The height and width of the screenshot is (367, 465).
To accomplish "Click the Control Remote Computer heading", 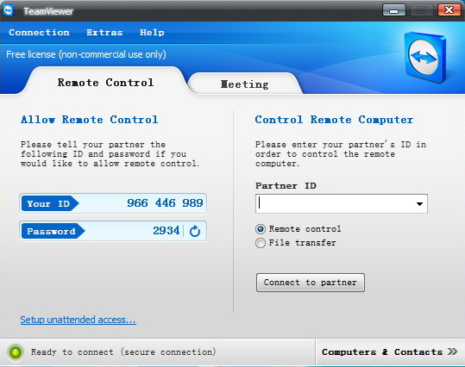I will (334, 120).
